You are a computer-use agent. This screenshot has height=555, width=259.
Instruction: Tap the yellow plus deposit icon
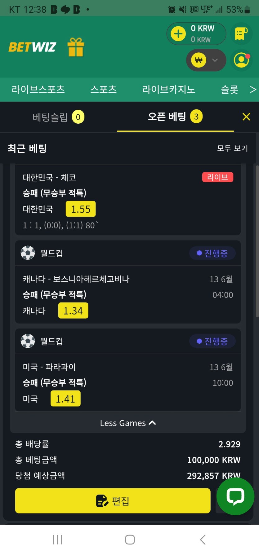pyautogui.click(x=178, y=34)
